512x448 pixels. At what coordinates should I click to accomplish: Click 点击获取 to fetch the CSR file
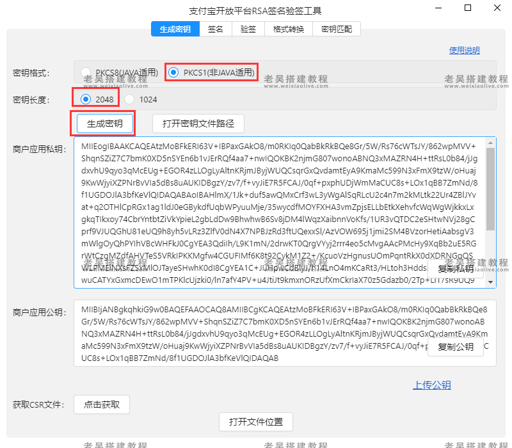point(102,404)
